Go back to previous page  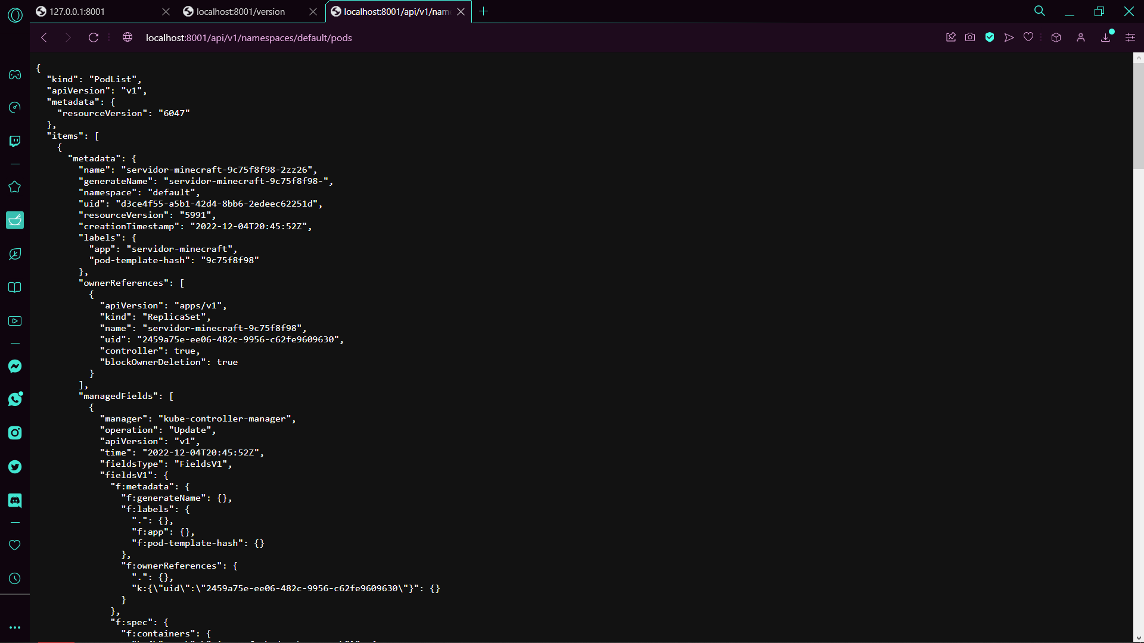44,38
